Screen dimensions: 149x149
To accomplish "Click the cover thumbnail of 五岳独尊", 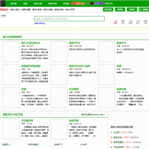I will pos(59,98).
